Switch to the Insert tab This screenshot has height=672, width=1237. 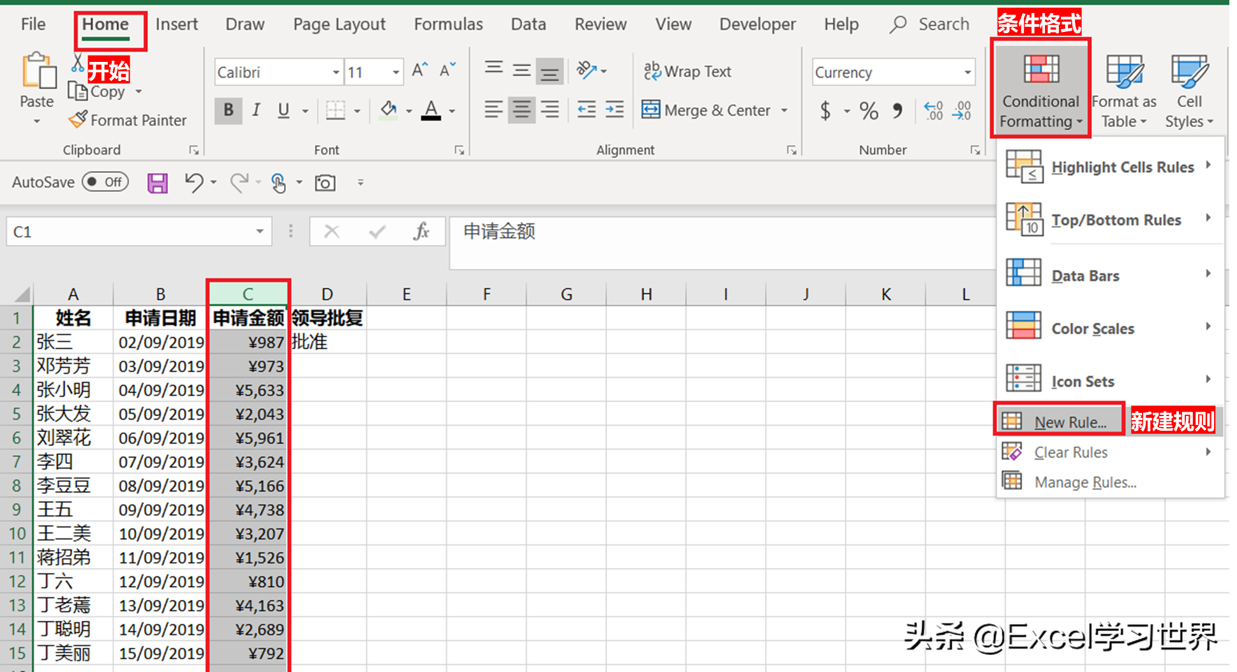tap(177, 24)
